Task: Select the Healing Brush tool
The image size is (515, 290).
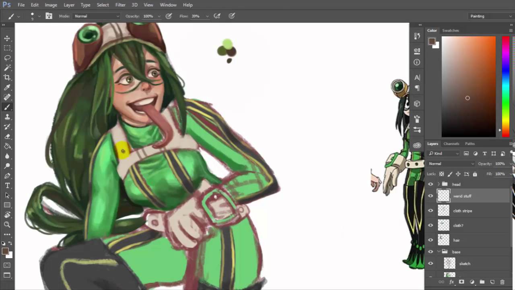Action: [7, 97]
